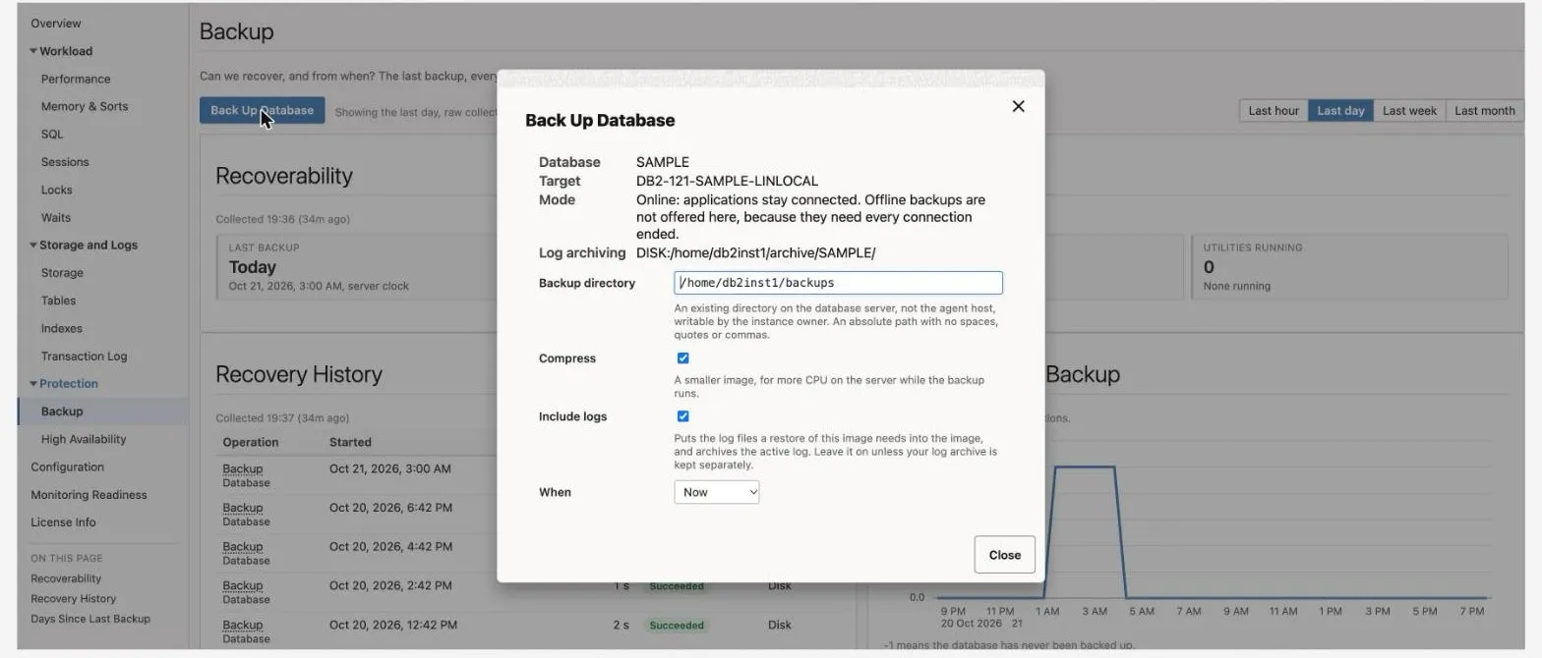Click the Back Up Database button

pos(262,110)
